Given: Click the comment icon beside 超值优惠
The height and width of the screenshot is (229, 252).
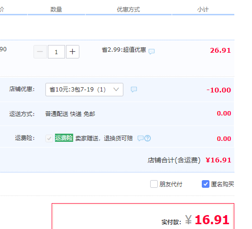Looking at the screenshot, I should point(152,52).
